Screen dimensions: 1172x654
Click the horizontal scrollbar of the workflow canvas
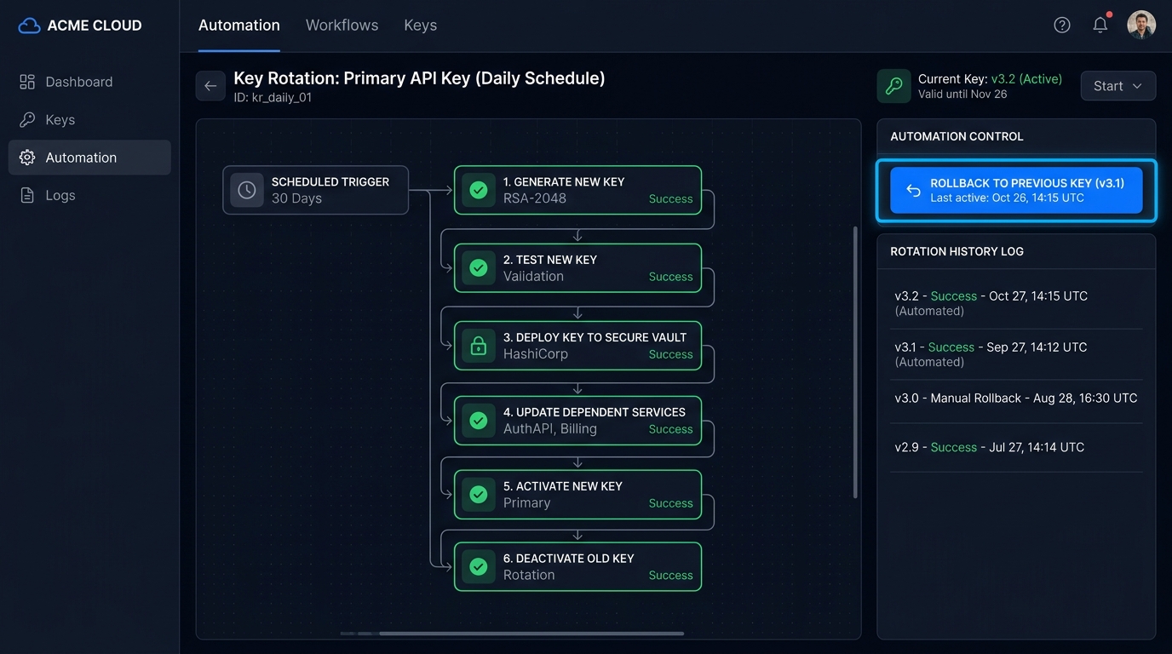[x=531, y=634]
